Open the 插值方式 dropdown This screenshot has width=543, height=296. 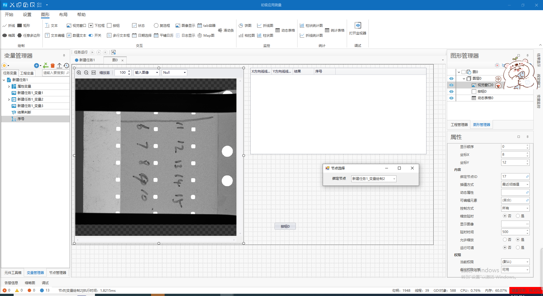[x=515, y=184]
